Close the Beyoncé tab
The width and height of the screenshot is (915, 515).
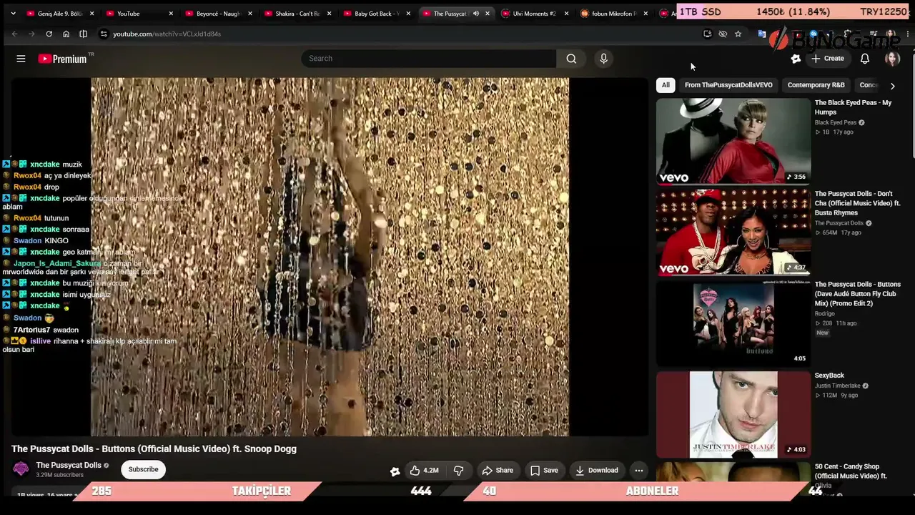point(250,14)
